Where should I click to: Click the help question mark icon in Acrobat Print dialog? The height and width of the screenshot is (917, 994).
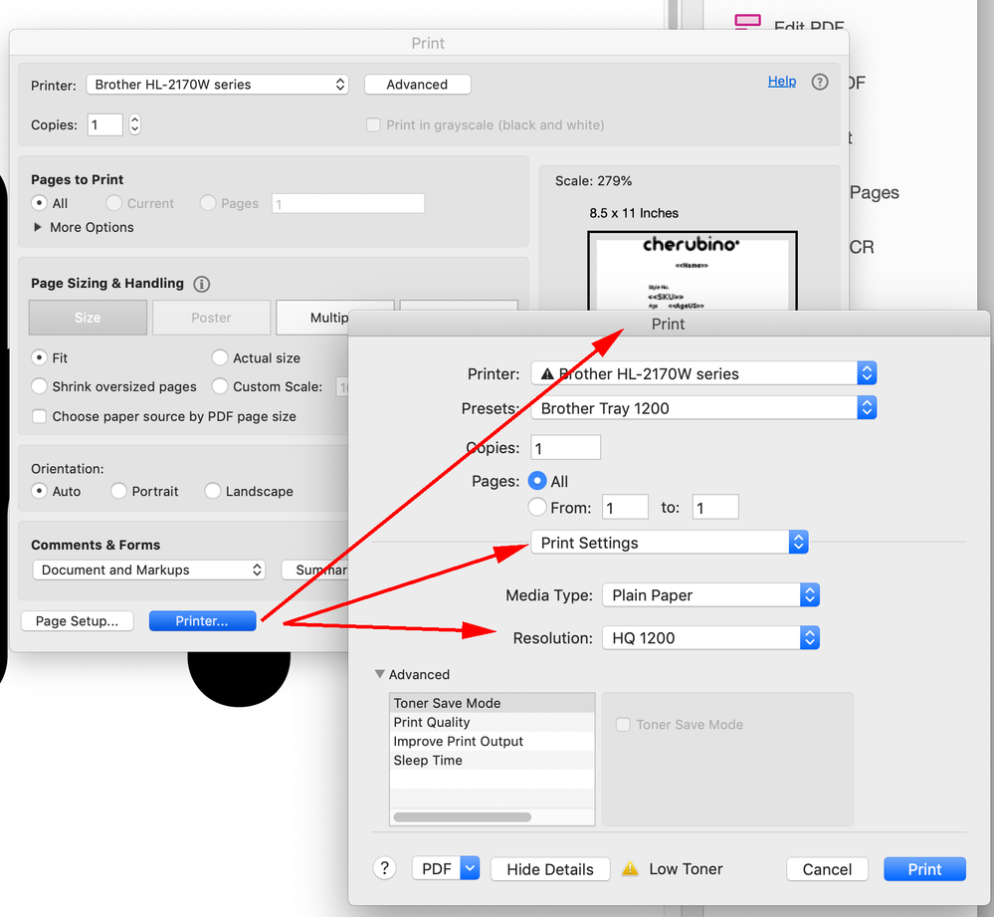click(820, 82)
